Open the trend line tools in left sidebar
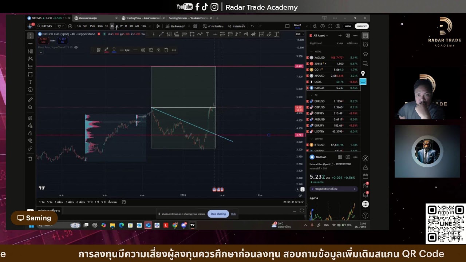 coord(30,43)
